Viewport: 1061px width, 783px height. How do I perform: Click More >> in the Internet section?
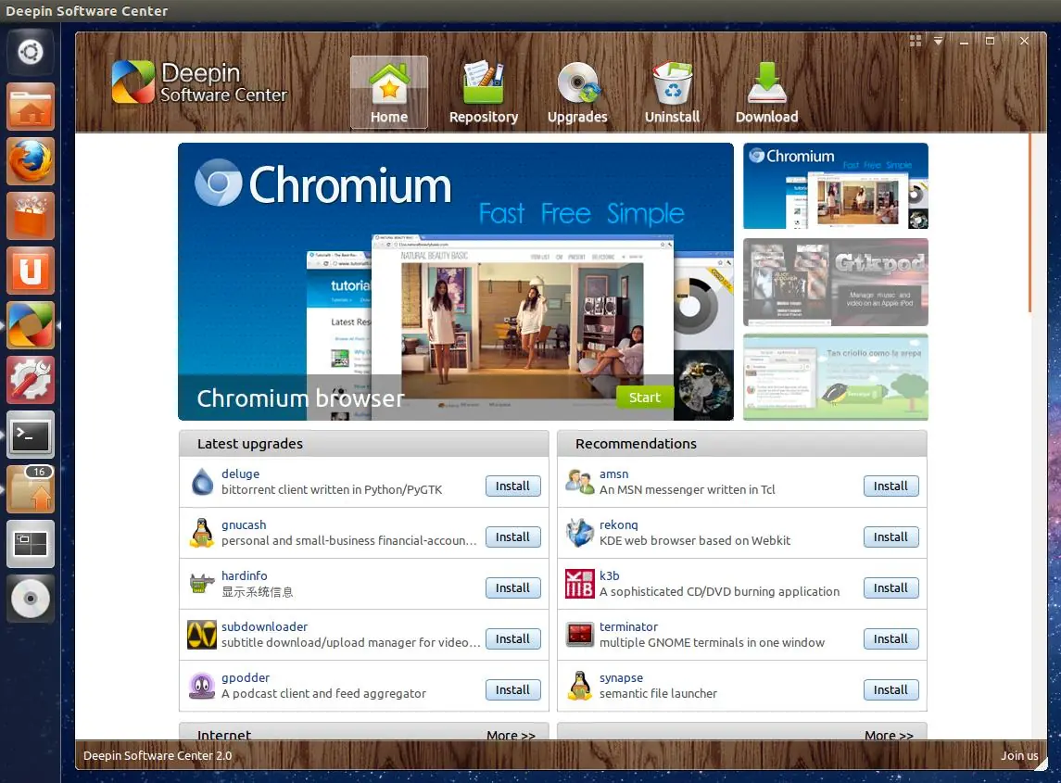[511, 734]
